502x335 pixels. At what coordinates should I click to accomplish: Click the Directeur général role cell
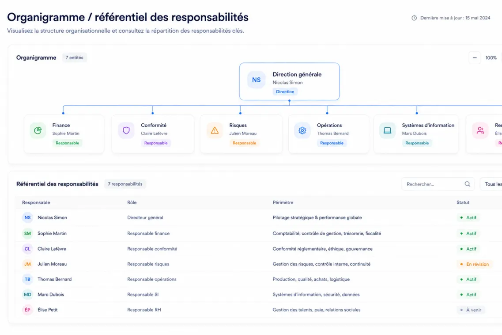[x=145, y=217]
